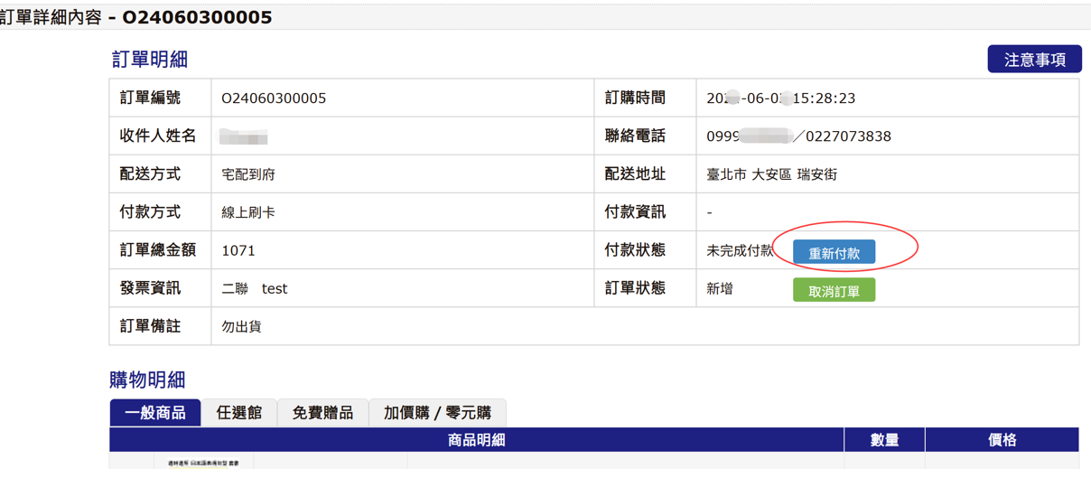The width and height of the screenshot is (1091, 478).
Task: Click the order note text 勿出貨
Action: click(241, 327)
